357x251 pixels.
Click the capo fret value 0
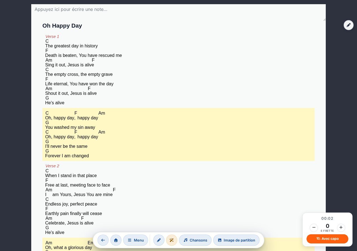point(327,226)
